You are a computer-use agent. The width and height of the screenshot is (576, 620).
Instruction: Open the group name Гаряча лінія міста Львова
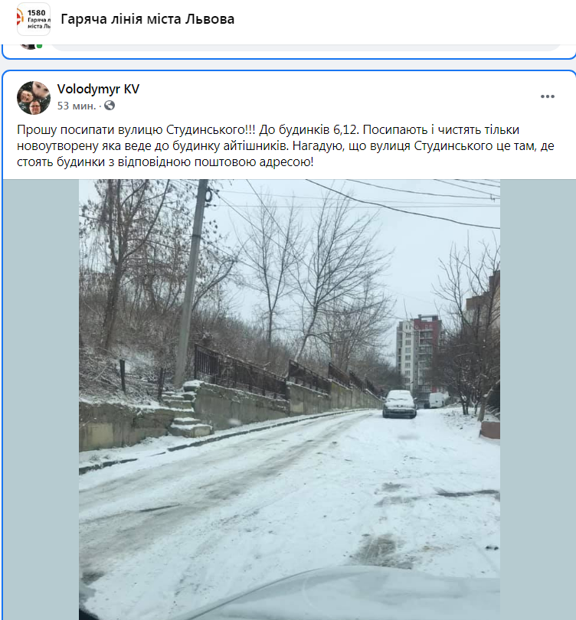coord(147,19)
